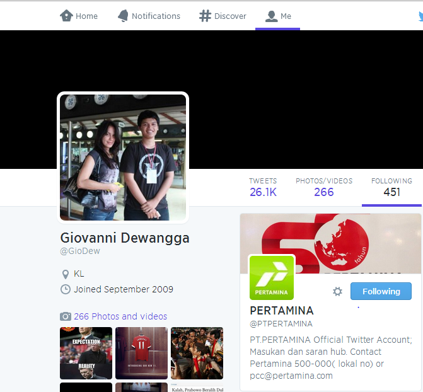
Task: View Tweets count 26.1K
Action: (263, 188)
